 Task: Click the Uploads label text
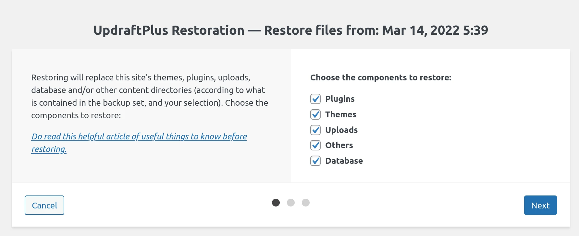click(341, 130)
